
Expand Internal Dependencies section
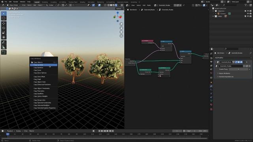226,77
